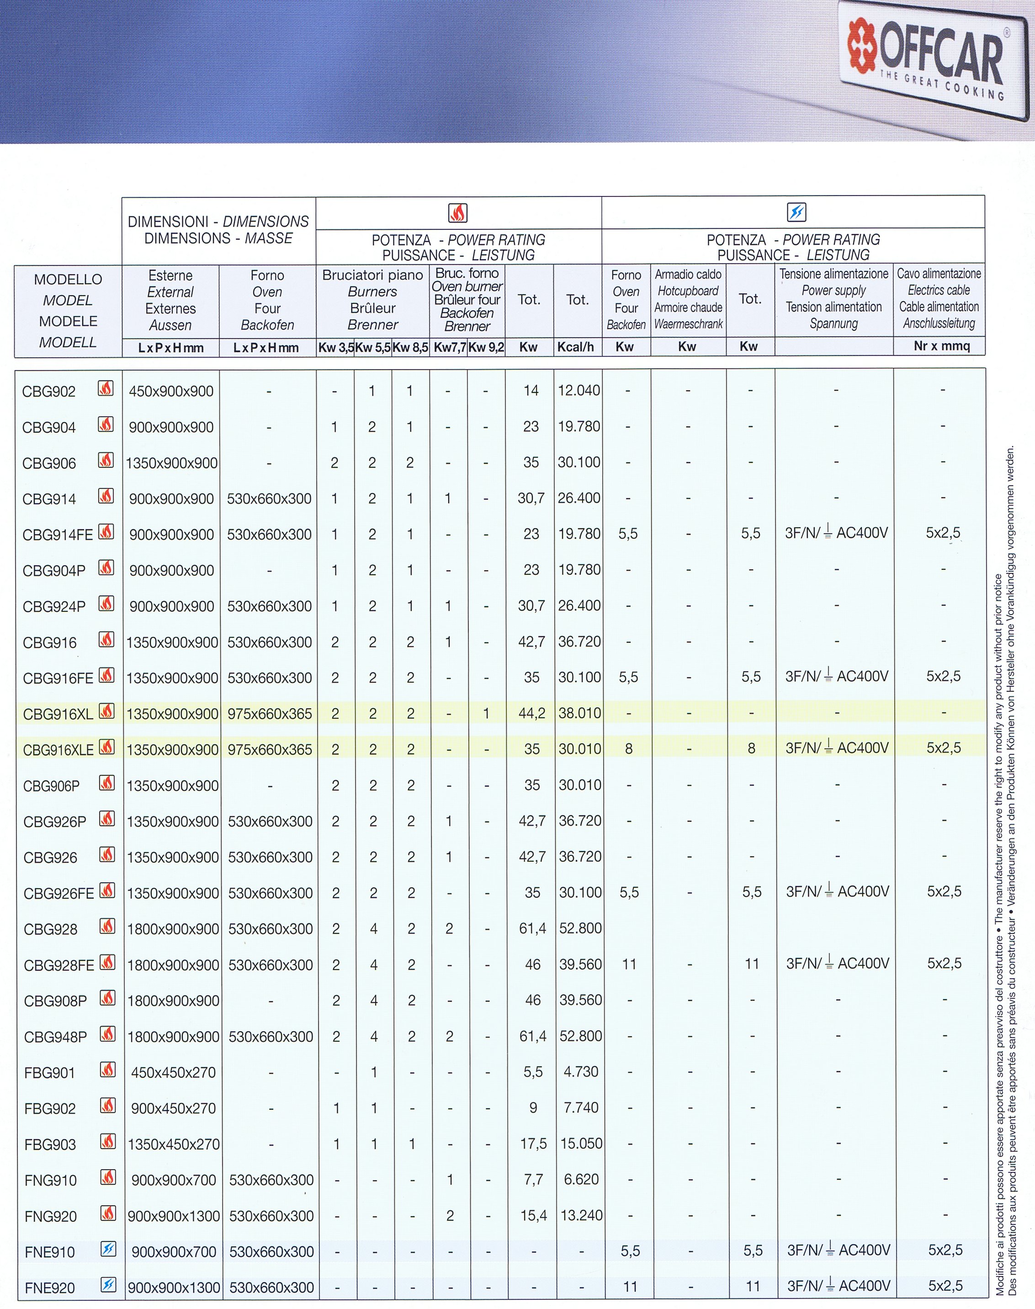Image resolution: width=1035 pixels, height=1309 pixels.
Task: Click the flame icon beside CBG908P
Action: pos(107,998)
